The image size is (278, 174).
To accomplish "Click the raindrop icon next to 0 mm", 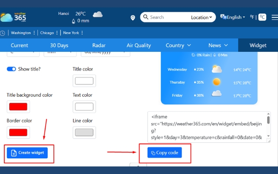I will [73, 21].
